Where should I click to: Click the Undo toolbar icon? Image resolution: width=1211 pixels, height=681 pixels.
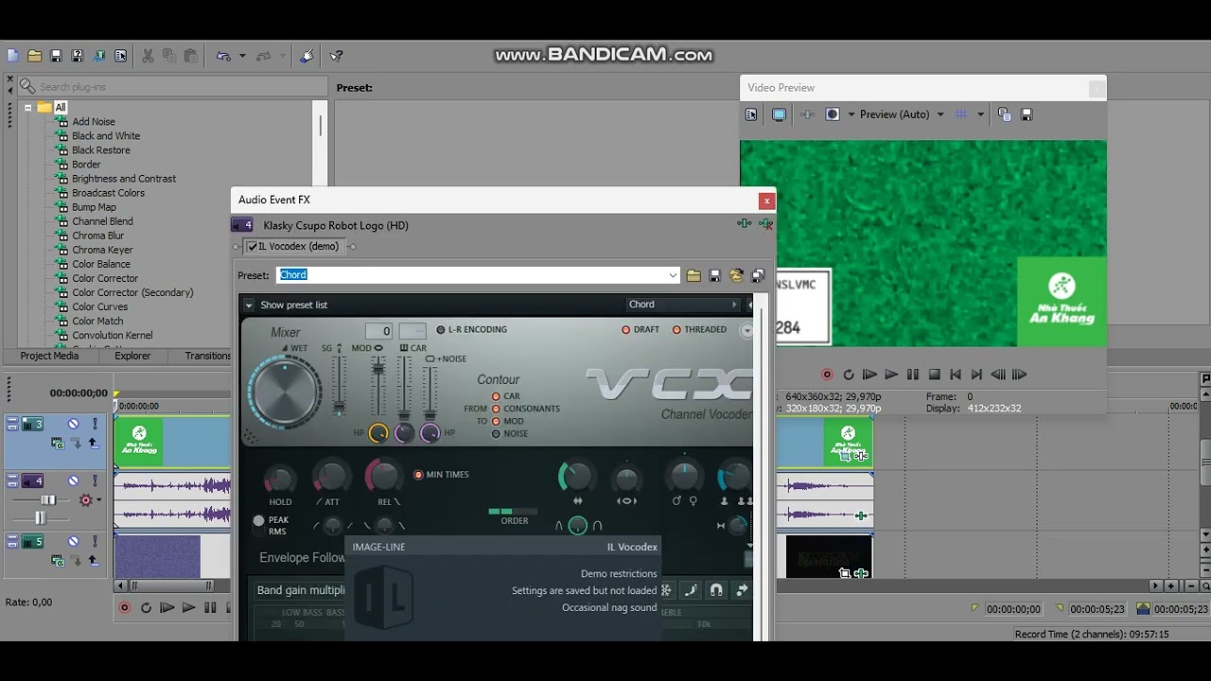coord(223,56)
